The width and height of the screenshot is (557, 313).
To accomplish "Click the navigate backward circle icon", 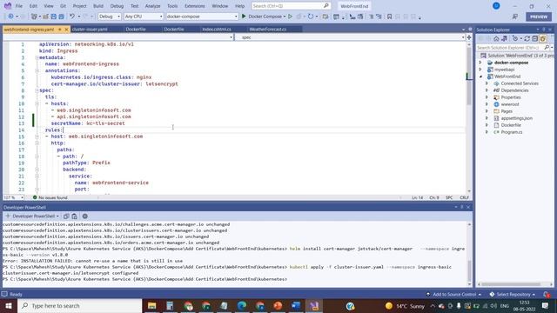I will pos(10,17).
